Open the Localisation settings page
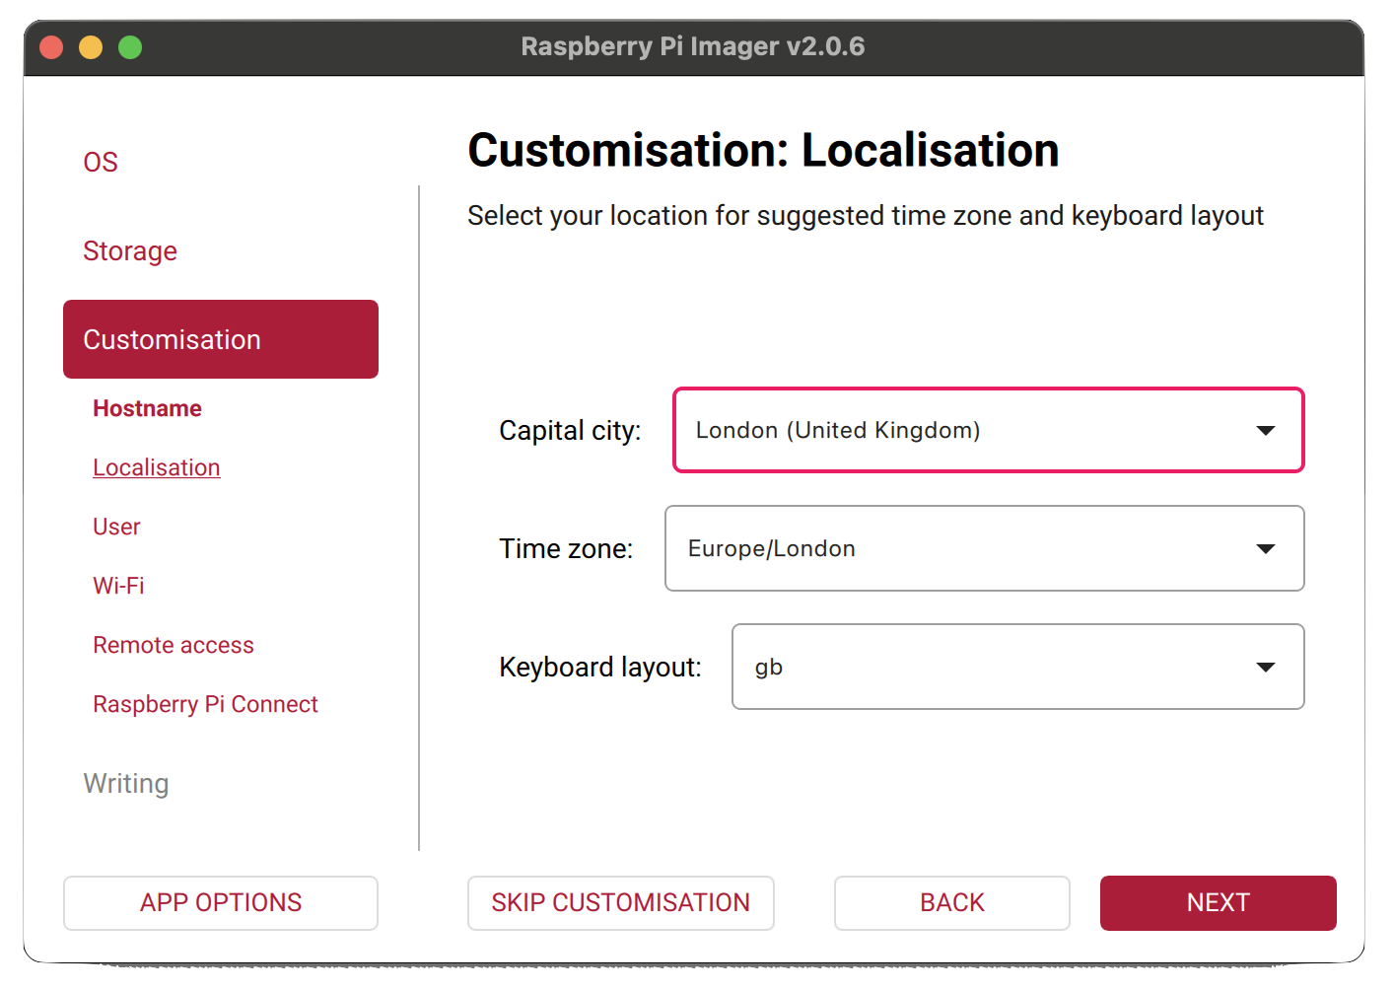 click(156, 466)
